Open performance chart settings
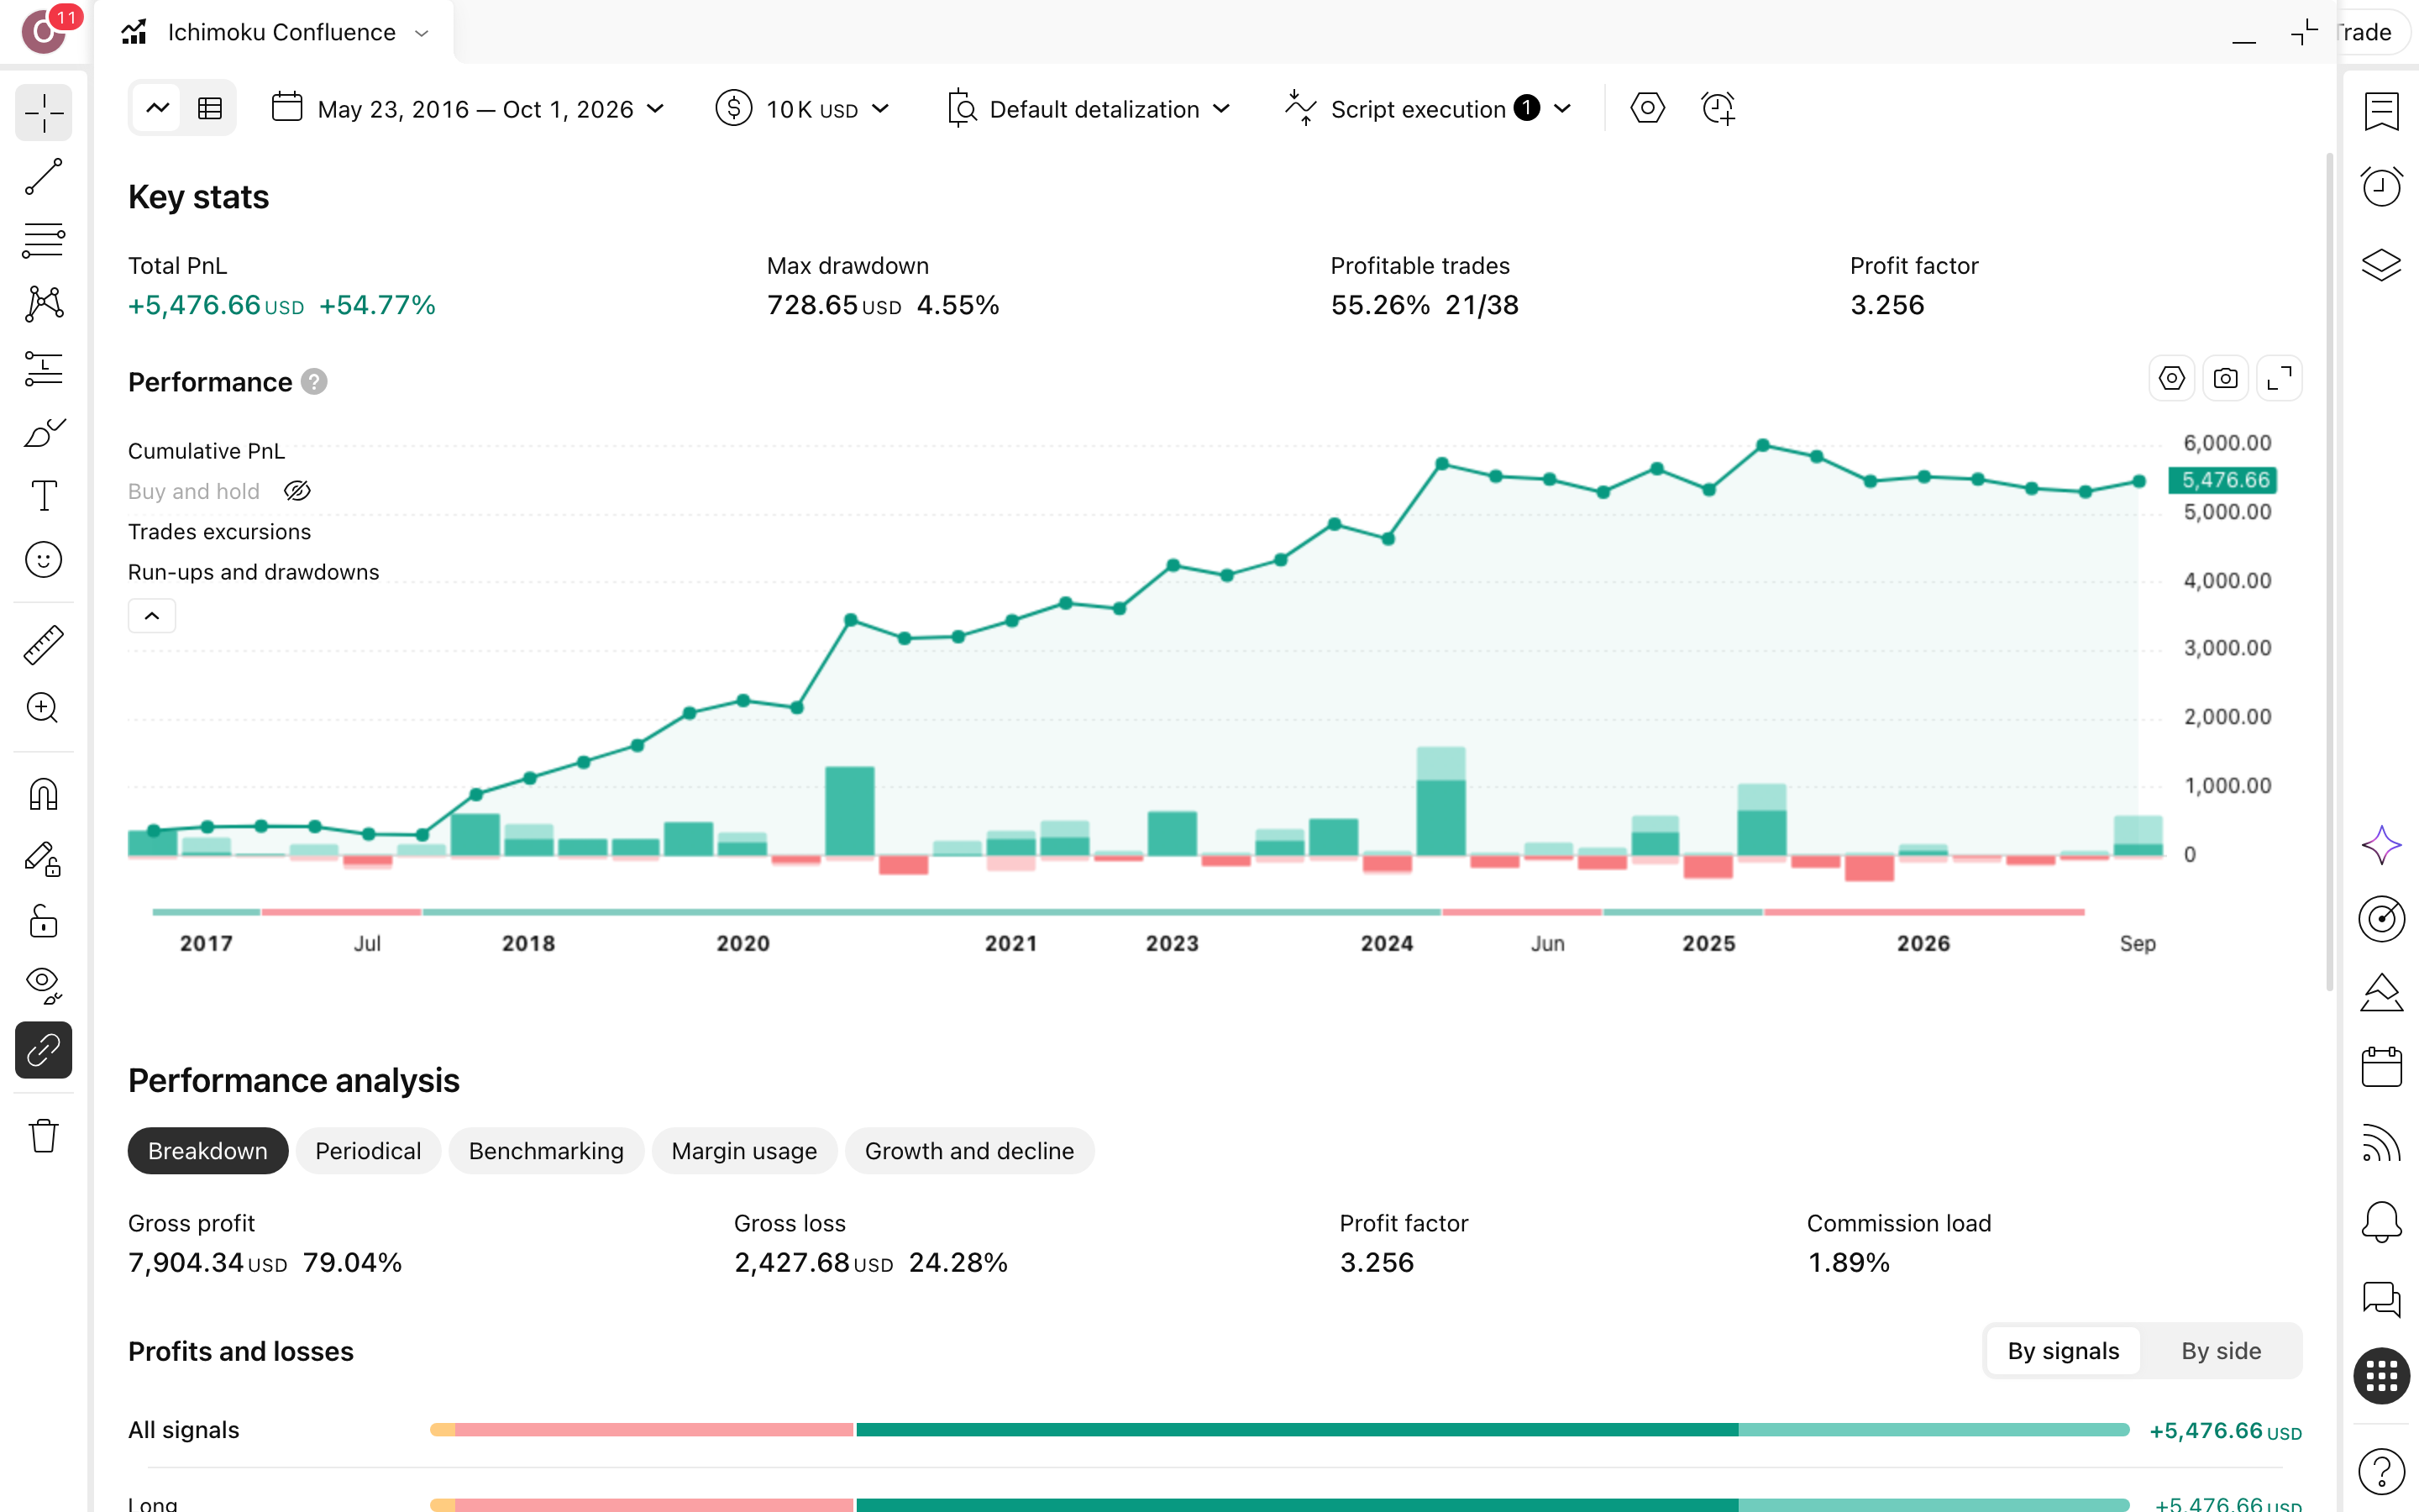Screen dimensions: 2419x1512 2171,378
